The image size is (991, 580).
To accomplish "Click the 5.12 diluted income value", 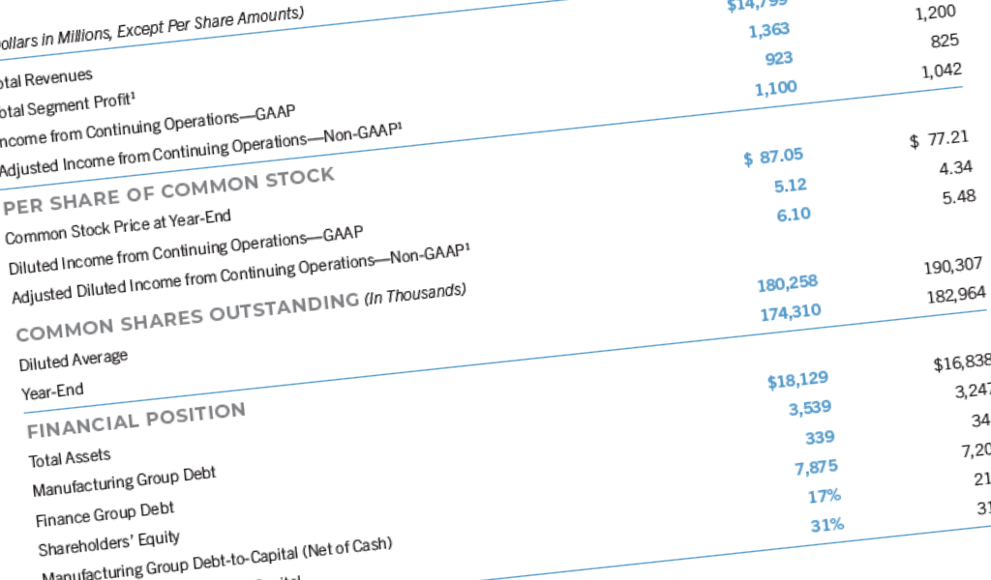I will tap(790, 186).
